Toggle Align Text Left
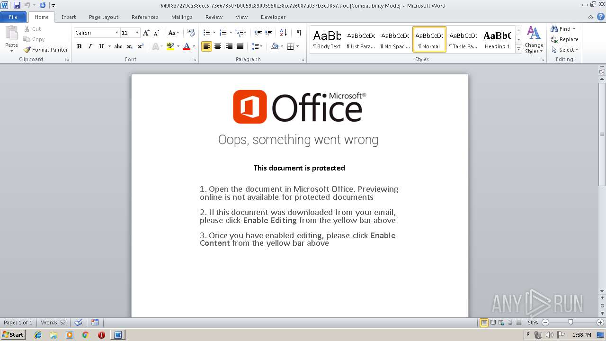This screenshot has height=341, width=606. 206,46
